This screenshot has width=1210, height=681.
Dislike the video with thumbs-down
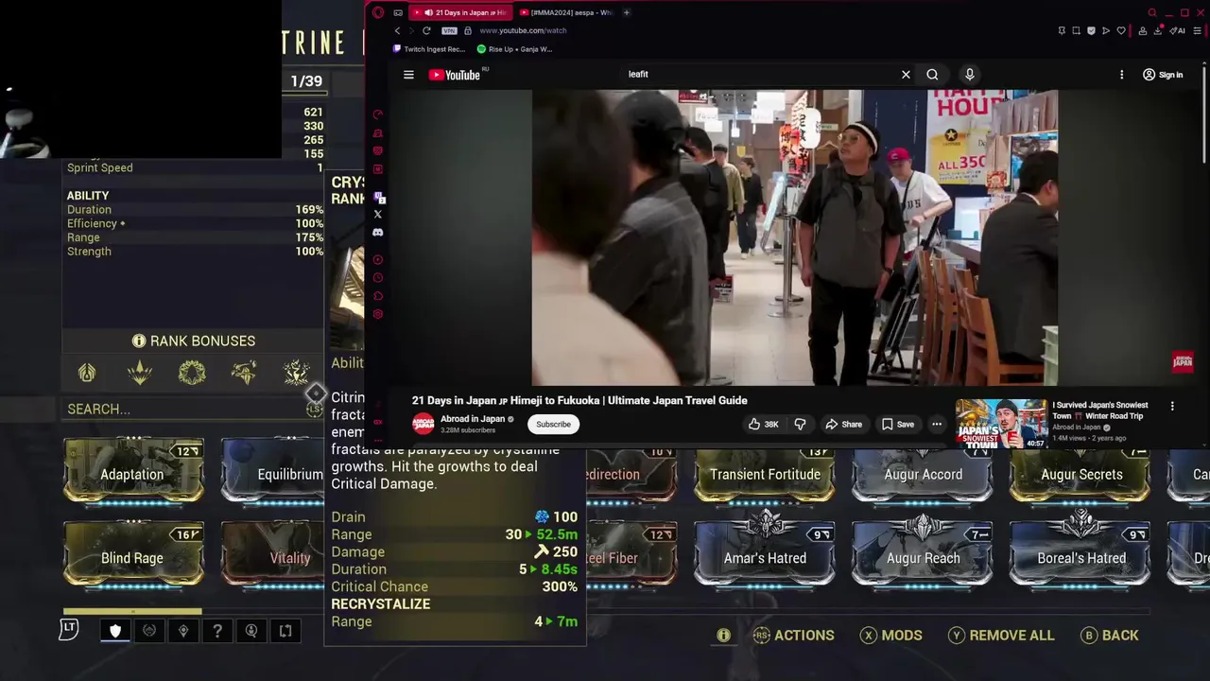[800, 424]
